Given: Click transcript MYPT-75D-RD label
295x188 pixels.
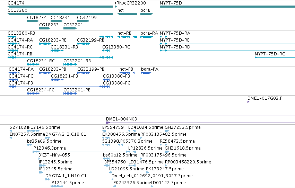Looking at the screenshot, I should point(175,47).
